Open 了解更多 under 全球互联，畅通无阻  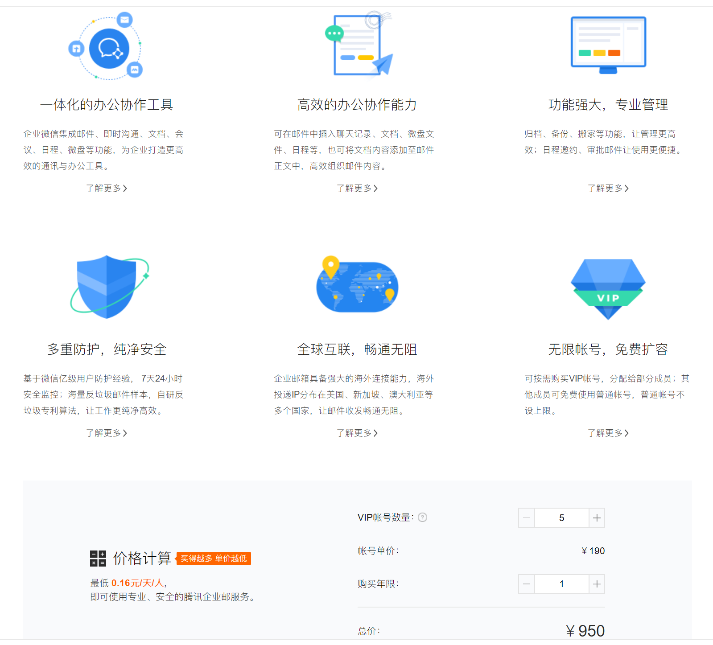(357, 433)
